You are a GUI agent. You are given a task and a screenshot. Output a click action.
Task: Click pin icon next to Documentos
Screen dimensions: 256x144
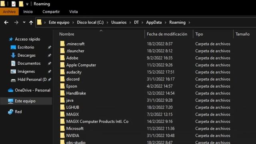click(49, 63)
